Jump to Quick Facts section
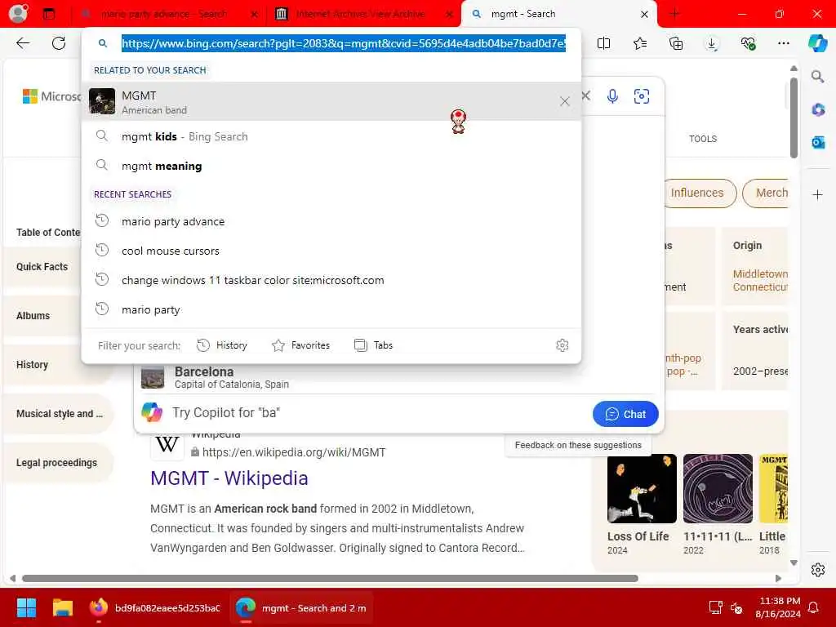The width and height of the screenshot is (836, 627). [x=42, y=267]
